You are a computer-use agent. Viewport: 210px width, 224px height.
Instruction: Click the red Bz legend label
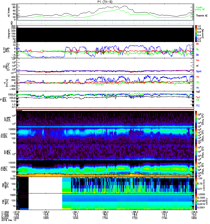pyautogui.click(x=197, y=44)
